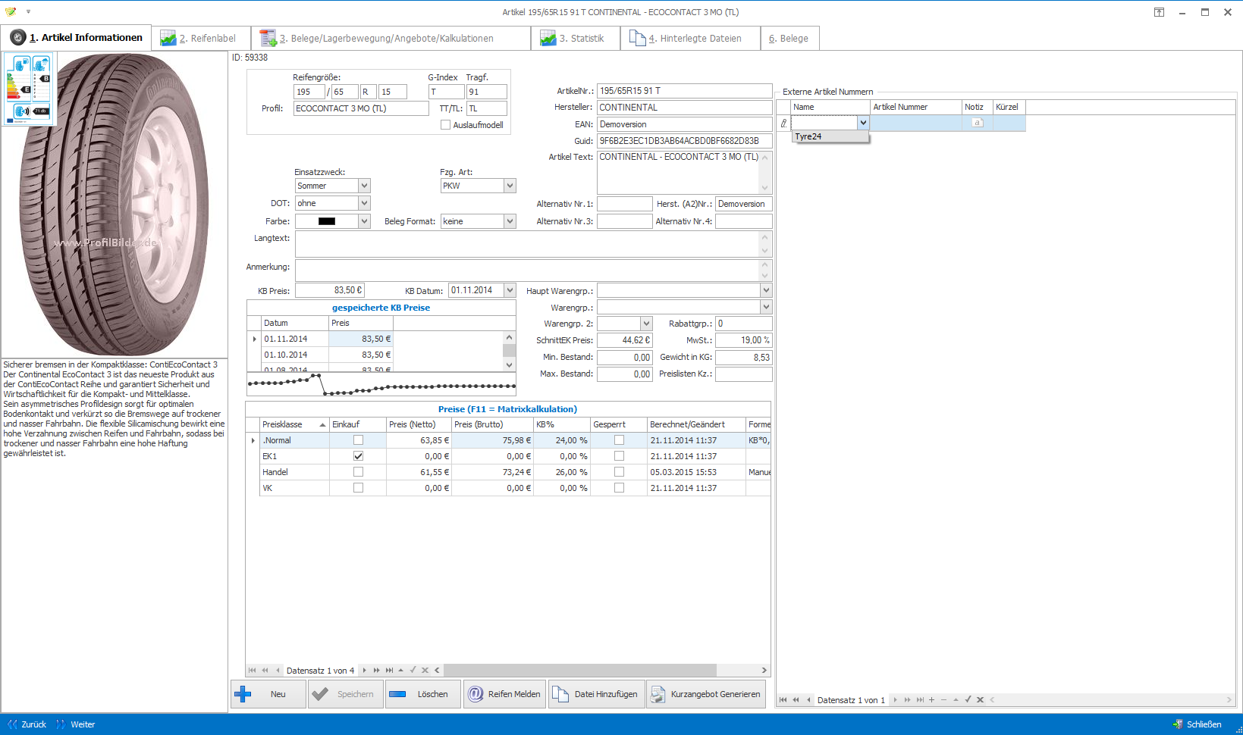Delete record in external numbers navigator
The height and width of the screenshot is (735, 1243).
click(x=944, y=700)
